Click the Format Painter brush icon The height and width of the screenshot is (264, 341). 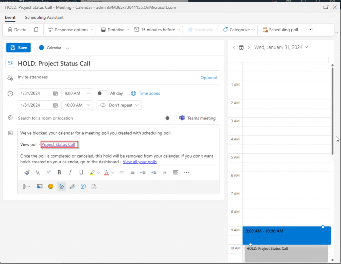pos(27,172)
